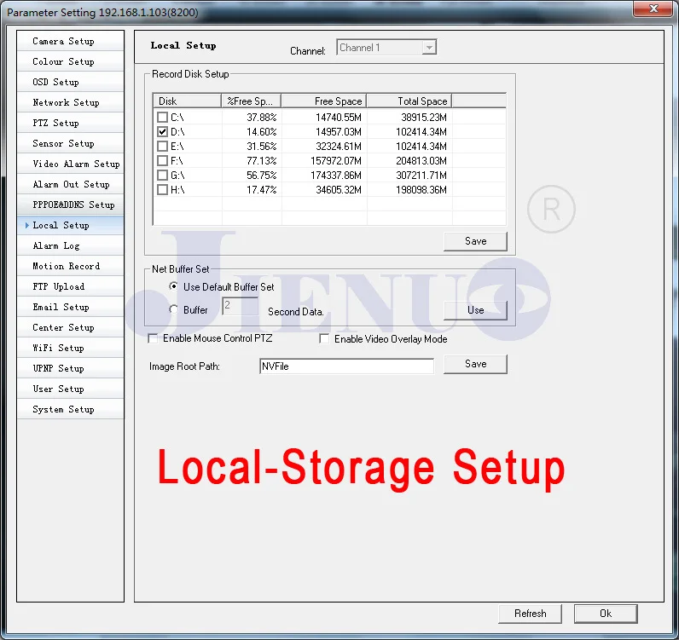This screenshot has width=679, height=640.
Task: Confirm with the Ok button
Action: [606, 614]
